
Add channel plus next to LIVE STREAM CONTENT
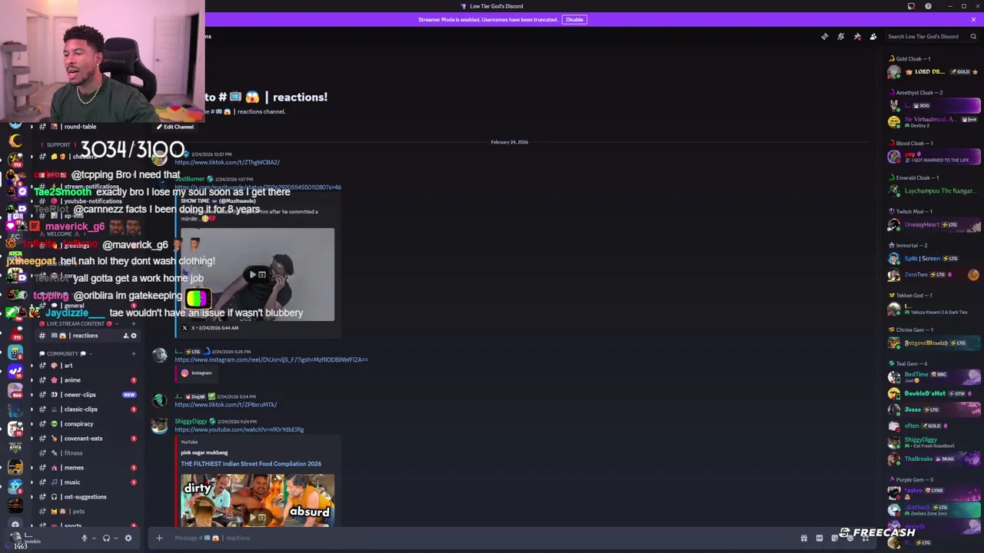pyautogui.click(x=134, y=323)
